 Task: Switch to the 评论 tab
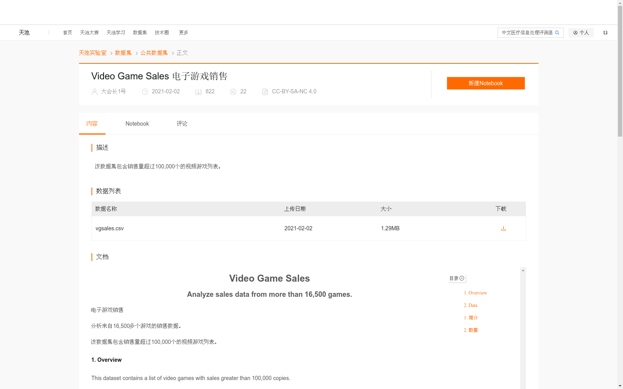pos(182,124)
